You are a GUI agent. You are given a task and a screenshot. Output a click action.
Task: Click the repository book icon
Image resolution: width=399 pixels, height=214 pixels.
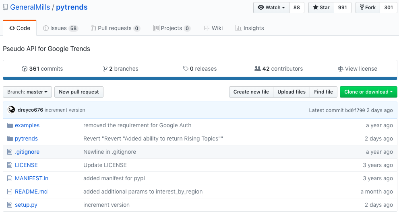pos(5,8)
